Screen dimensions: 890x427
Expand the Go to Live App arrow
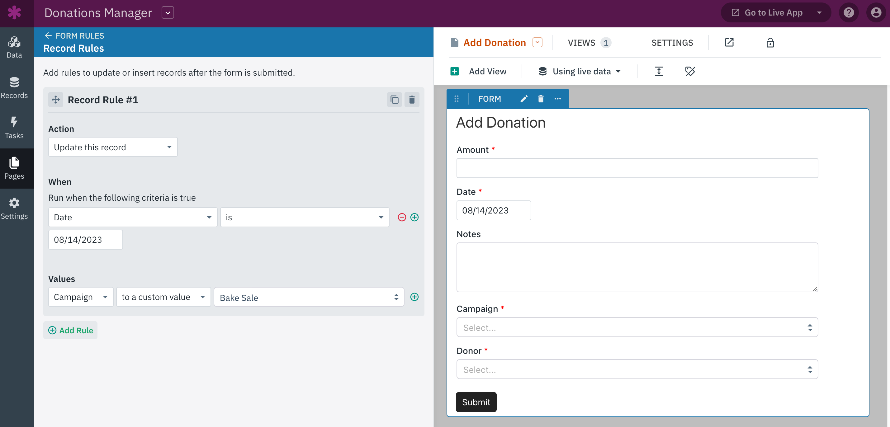coord(819,13)
